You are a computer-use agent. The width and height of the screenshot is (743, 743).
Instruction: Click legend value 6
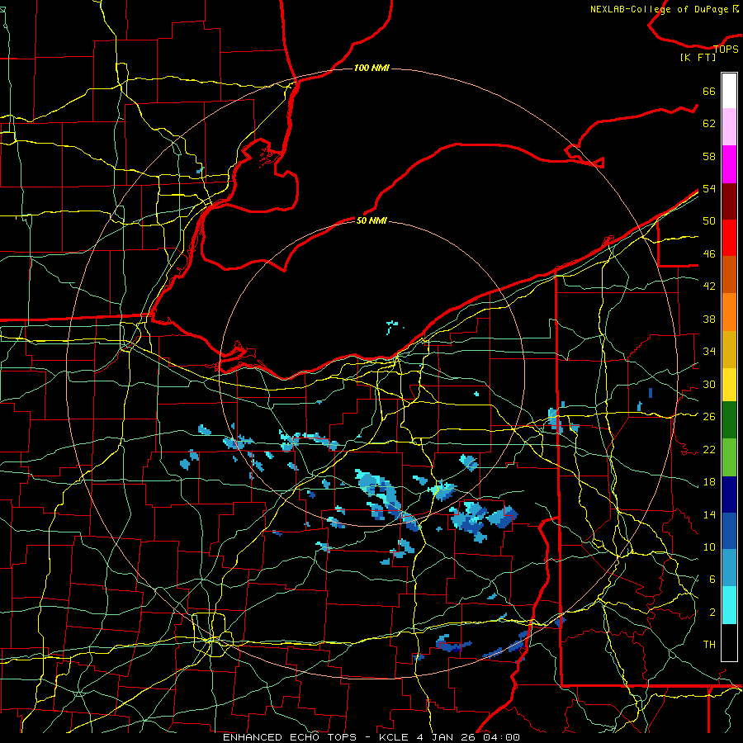[712, 580]
